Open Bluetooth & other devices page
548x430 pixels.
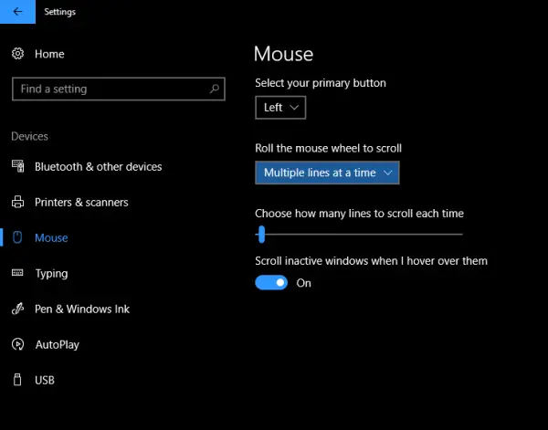tap(98, 167)
